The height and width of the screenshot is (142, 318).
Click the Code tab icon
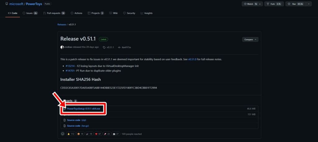pyautogui.click(x=9, y=13)
